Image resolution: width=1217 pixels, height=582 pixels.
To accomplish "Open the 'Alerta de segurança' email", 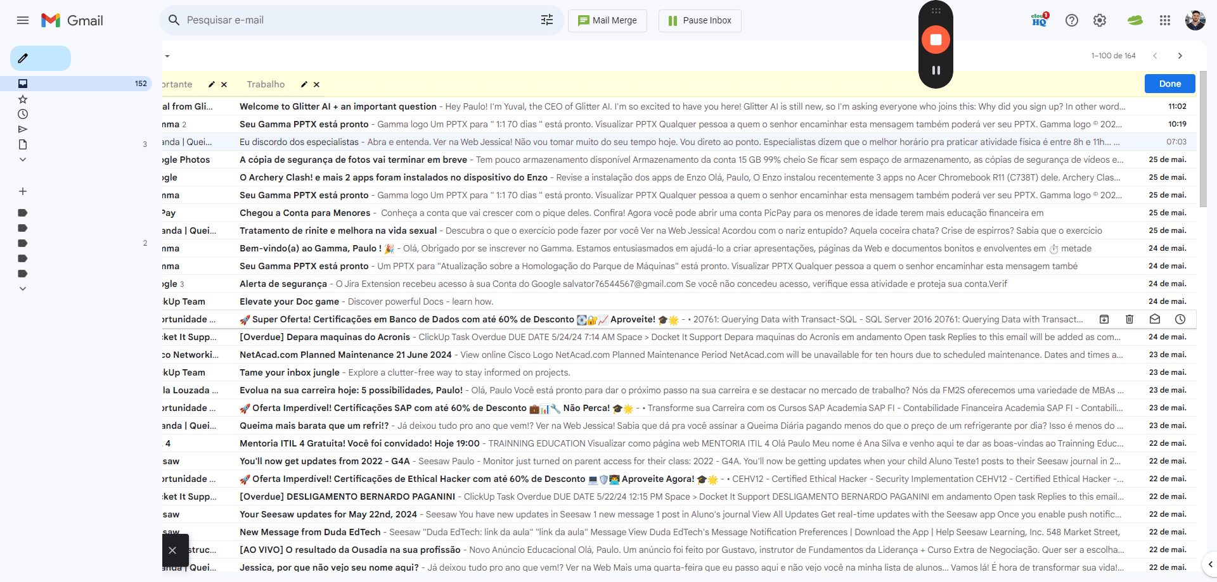I will tap(679, 284).
